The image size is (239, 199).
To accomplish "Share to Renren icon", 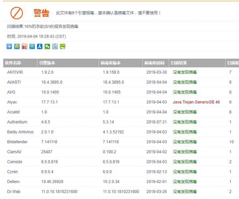I will 40,46.
